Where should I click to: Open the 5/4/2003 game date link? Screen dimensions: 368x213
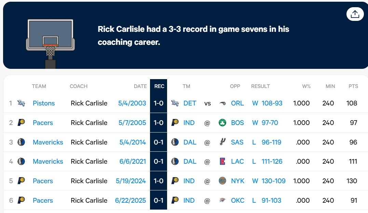pos(132,103)
